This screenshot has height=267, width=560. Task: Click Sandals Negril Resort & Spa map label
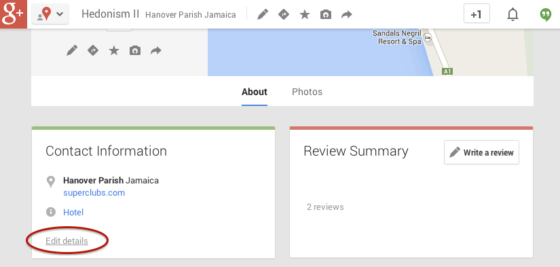click(397, 37)
